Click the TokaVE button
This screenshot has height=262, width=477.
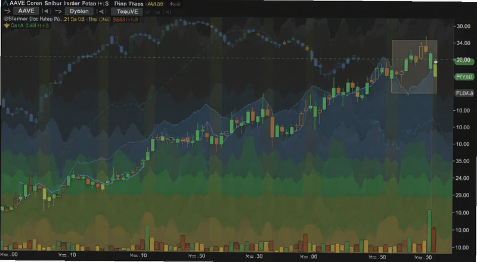127,12
